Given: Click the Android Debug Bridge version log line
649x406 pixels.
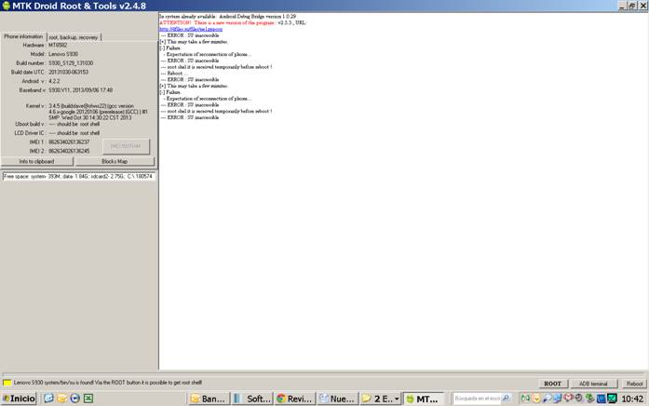Looking at the screenshot, I should tap(227, 17).
